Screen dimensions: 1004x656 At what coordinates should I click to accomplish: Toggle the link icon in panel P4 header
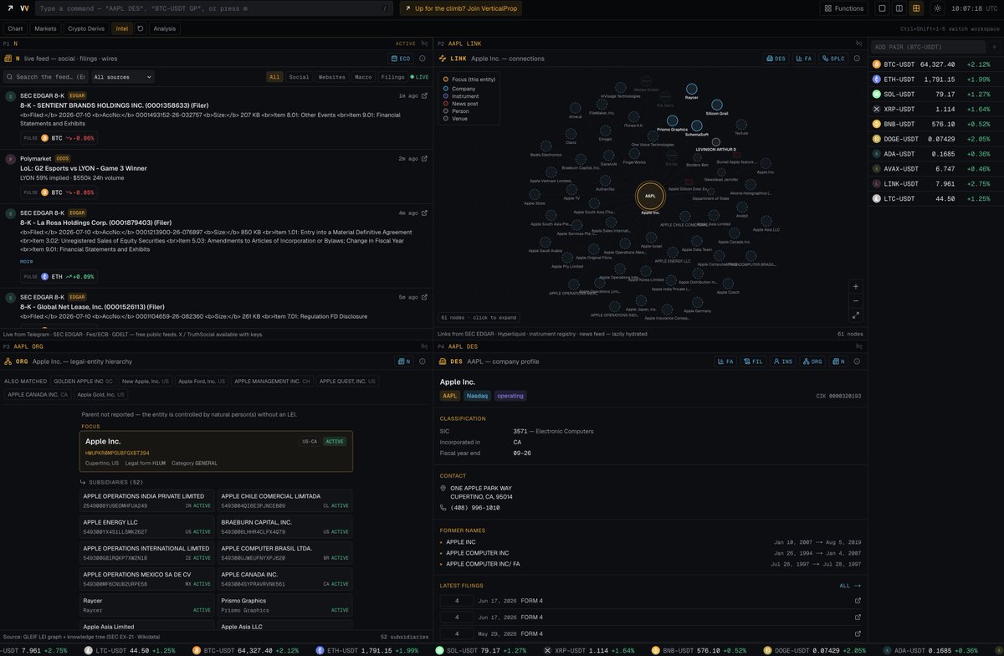click(x=859, y=346)
